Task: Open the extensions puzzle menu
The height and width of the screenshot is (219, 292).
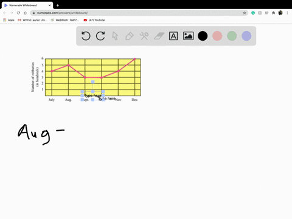Action: click(x=274, y=13)
